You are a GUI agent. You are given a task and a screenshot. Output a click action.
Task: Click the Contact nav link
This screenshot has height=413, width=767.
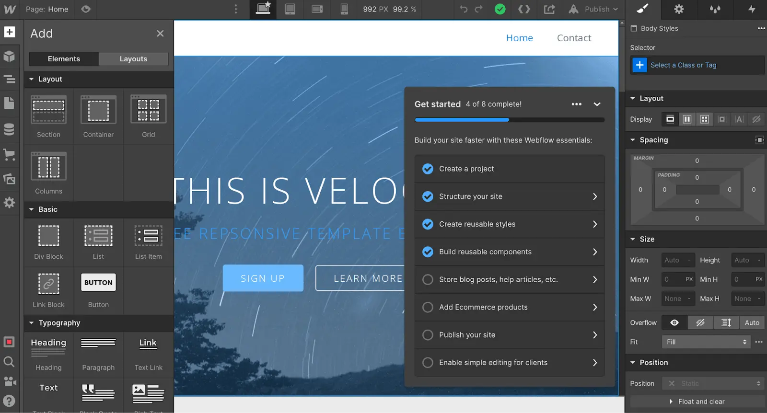pyautogui.click(x=574, y=38)
